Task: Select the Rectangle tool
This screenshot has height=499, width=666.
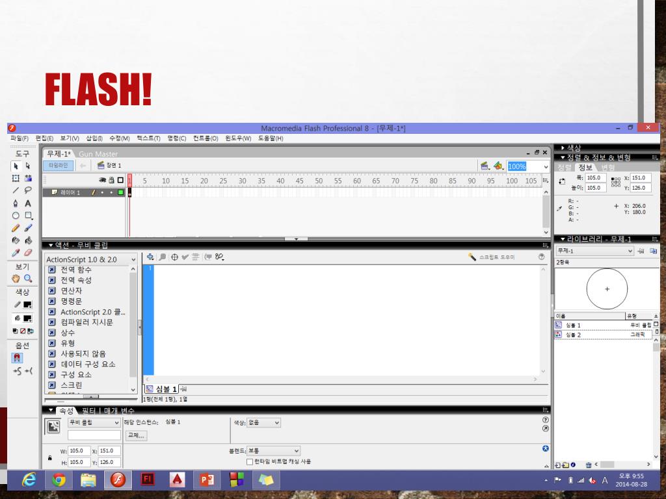Action: click(x=28, y=216)
